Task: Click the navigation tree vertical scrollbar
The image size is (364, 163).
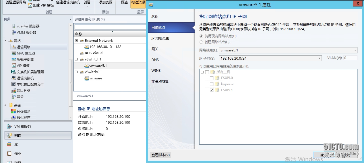Action: point(71,83)
